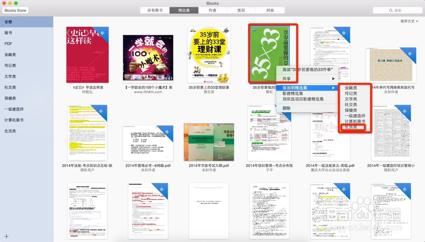425x242 pixels.
Task: Click 2014年一级法规讲义-高珮.pdf title text
Action: [x=330, y=166]
